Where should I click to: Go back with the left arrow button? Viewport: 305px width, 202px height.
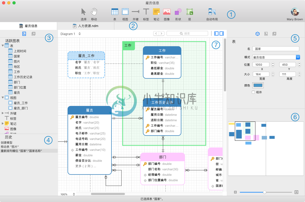156,33
